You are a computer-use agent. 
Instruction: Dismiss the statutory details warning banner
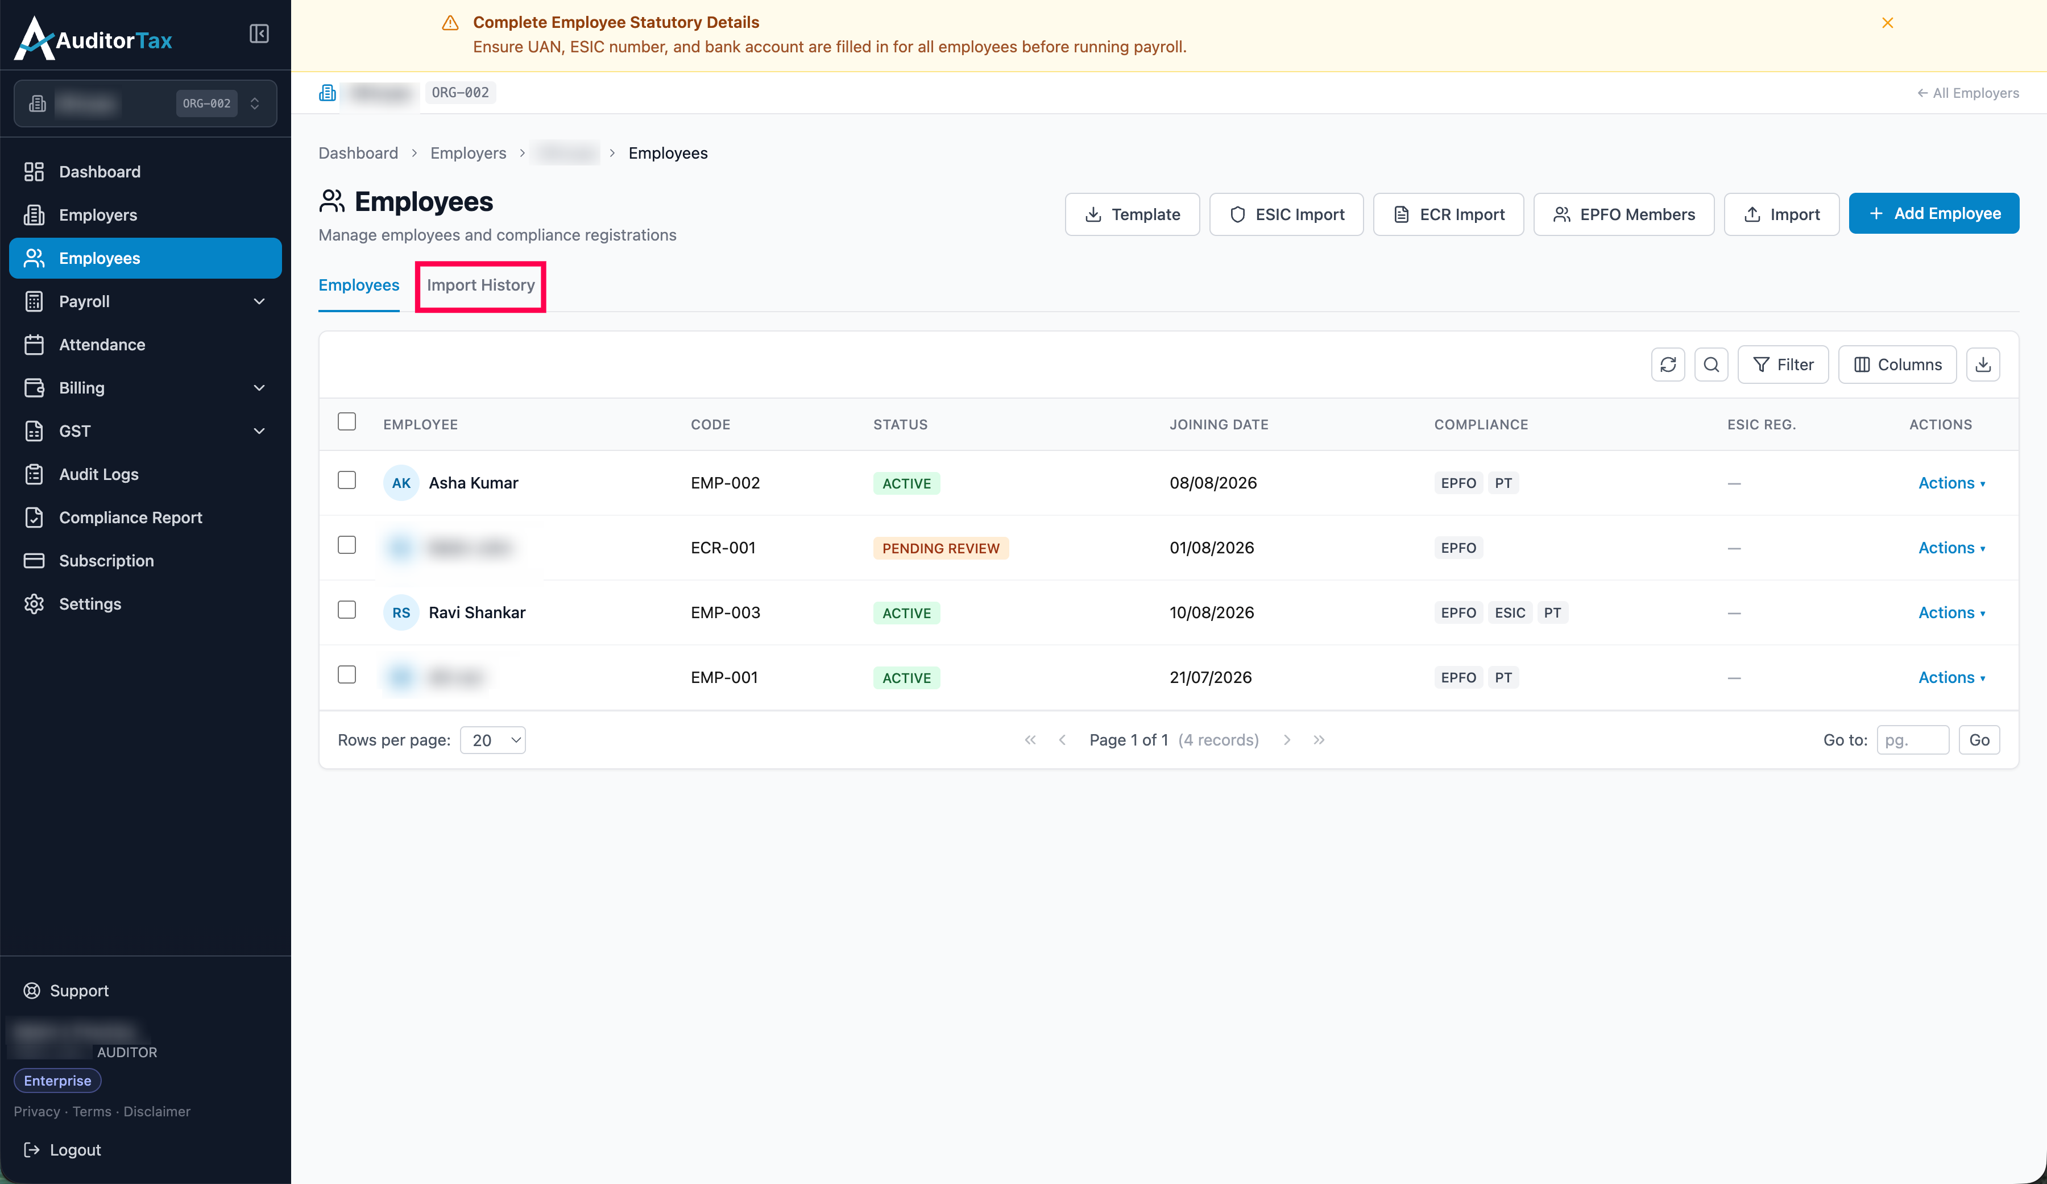tap(1888, 23)
